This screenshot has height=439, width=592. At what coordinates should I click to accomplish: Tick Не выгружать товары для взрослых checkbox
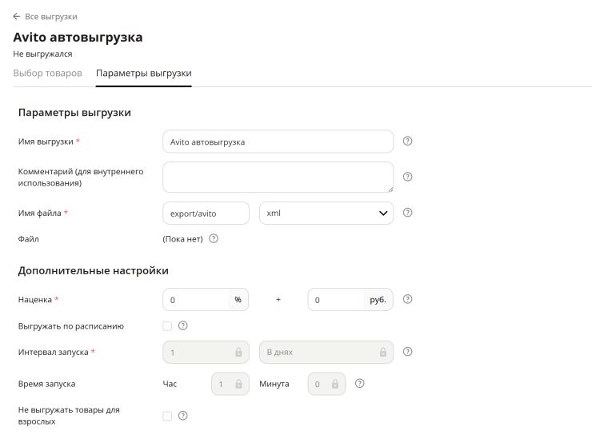pyautogui.click(x=167, y=416)
